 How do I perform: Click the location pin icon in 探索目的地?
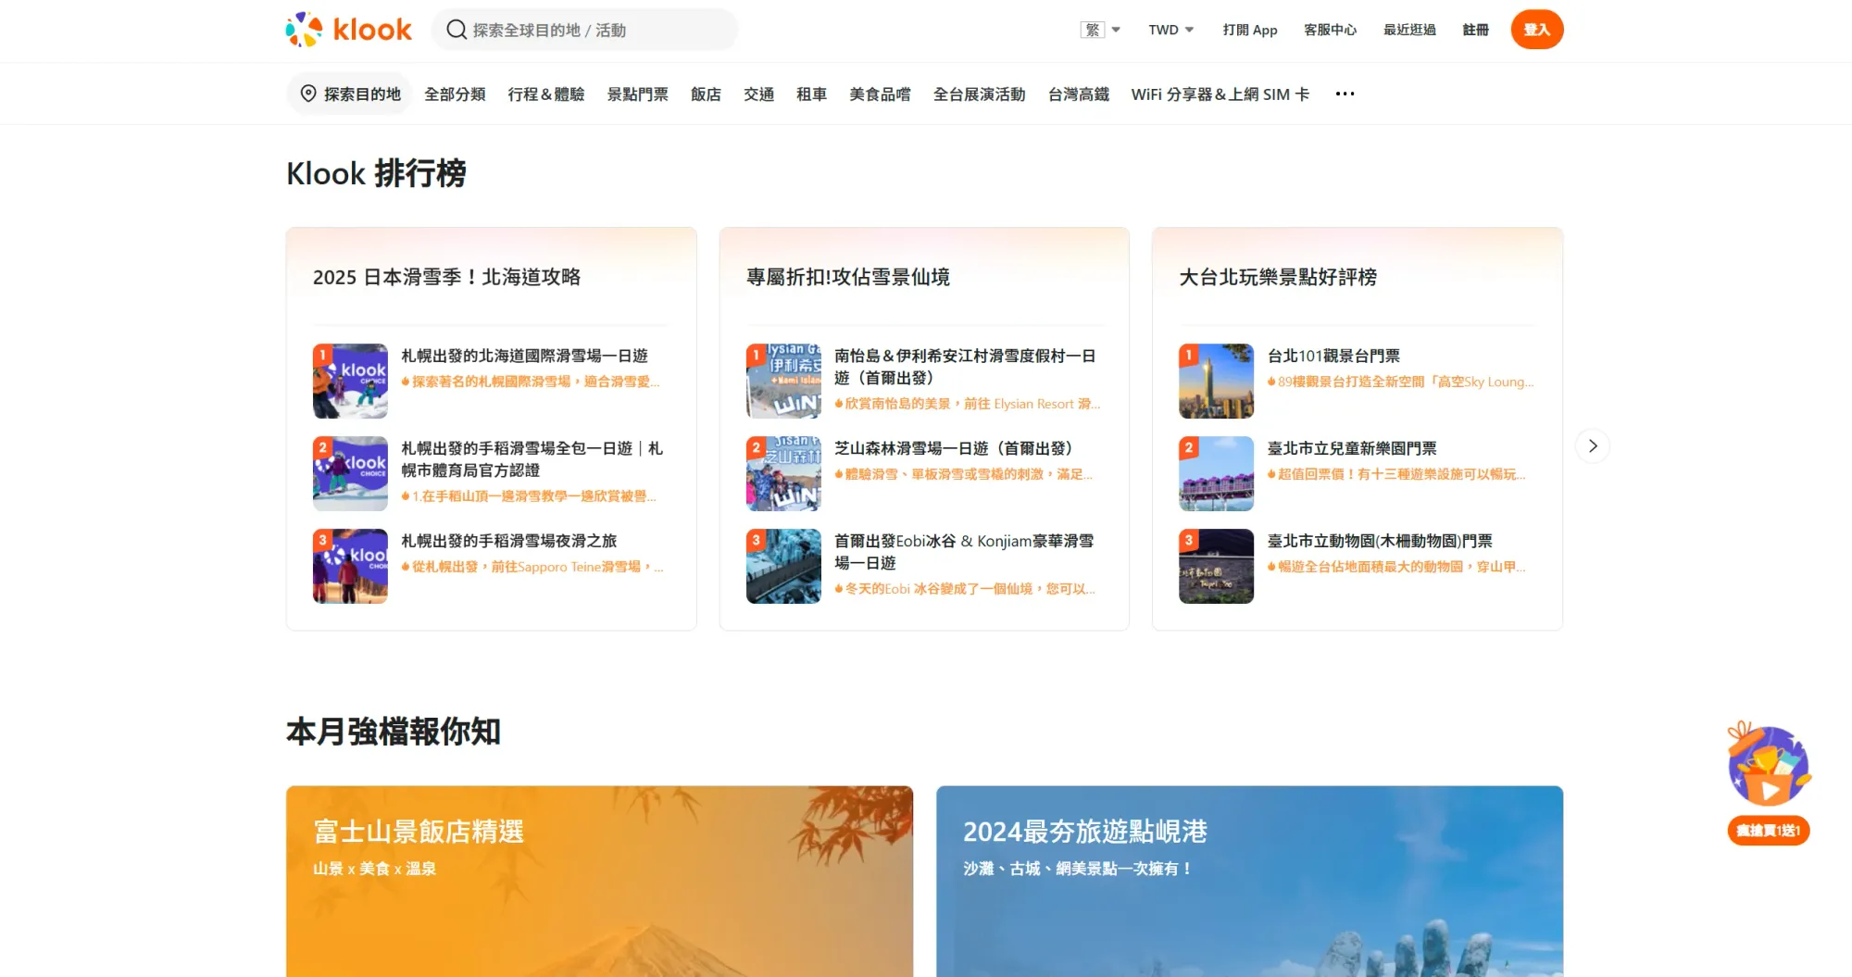point(308,94)
